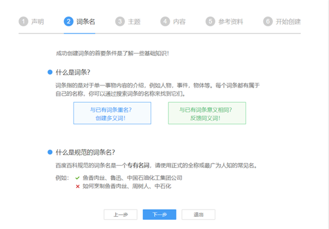
Task: Click the label 例如:
Action: pyautogui.click(x=62, y=178)
